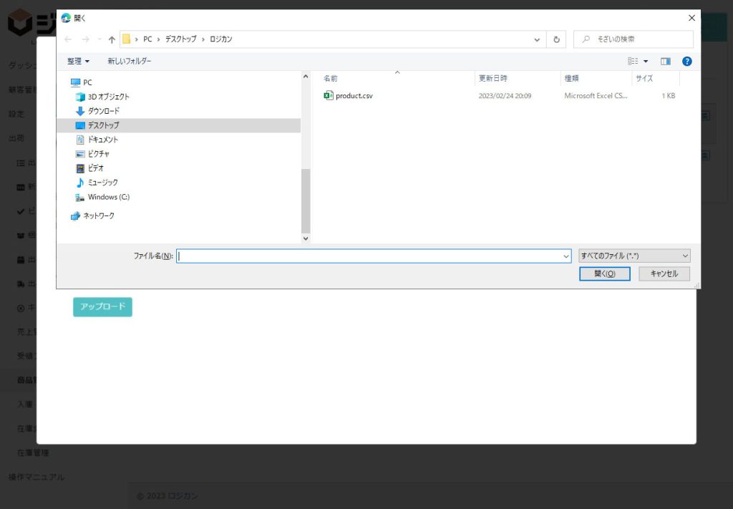Screen dimensions: 733x509
Task: Click the Up one level arrow
Action: (x=112, y=39)
